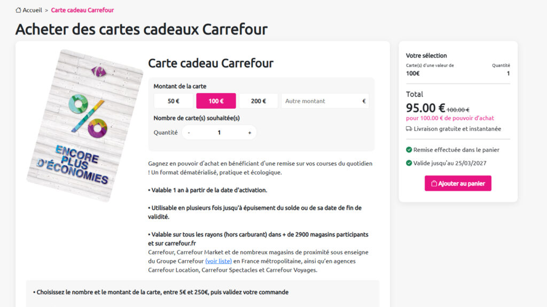Select the 50 € card amount
The height and width of the screenshot is (307, 547).
(x=173, y=101)
